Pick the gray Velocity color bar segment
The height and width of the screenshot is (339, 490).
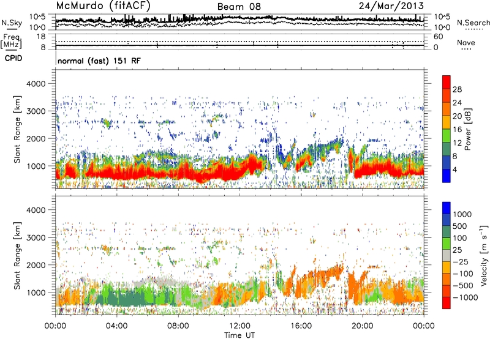tap(447, 255)
